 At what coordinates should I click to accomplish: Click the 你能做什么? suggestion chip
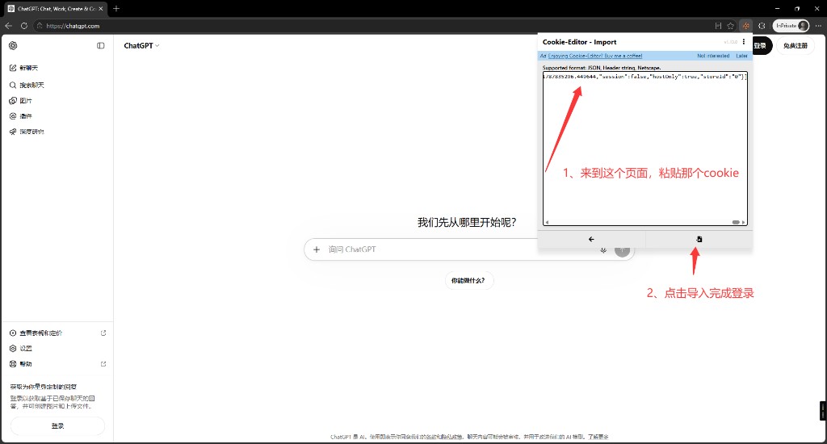pos(468,281)
